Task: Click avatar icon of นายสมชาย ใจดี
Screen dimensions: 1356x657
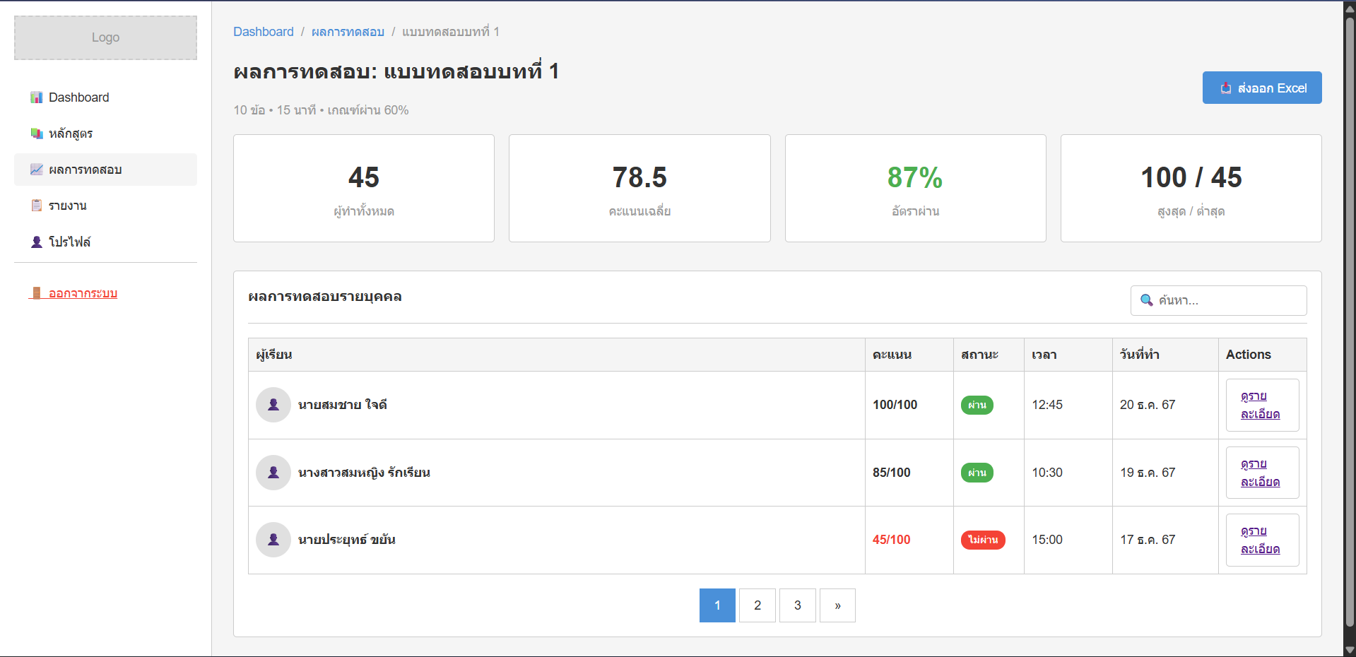Action: coord(273,405)
